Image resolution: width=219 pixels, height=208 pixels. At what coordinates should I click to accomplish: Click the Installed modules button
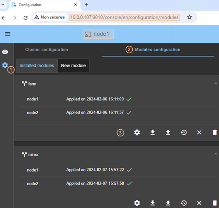(37, 66)
